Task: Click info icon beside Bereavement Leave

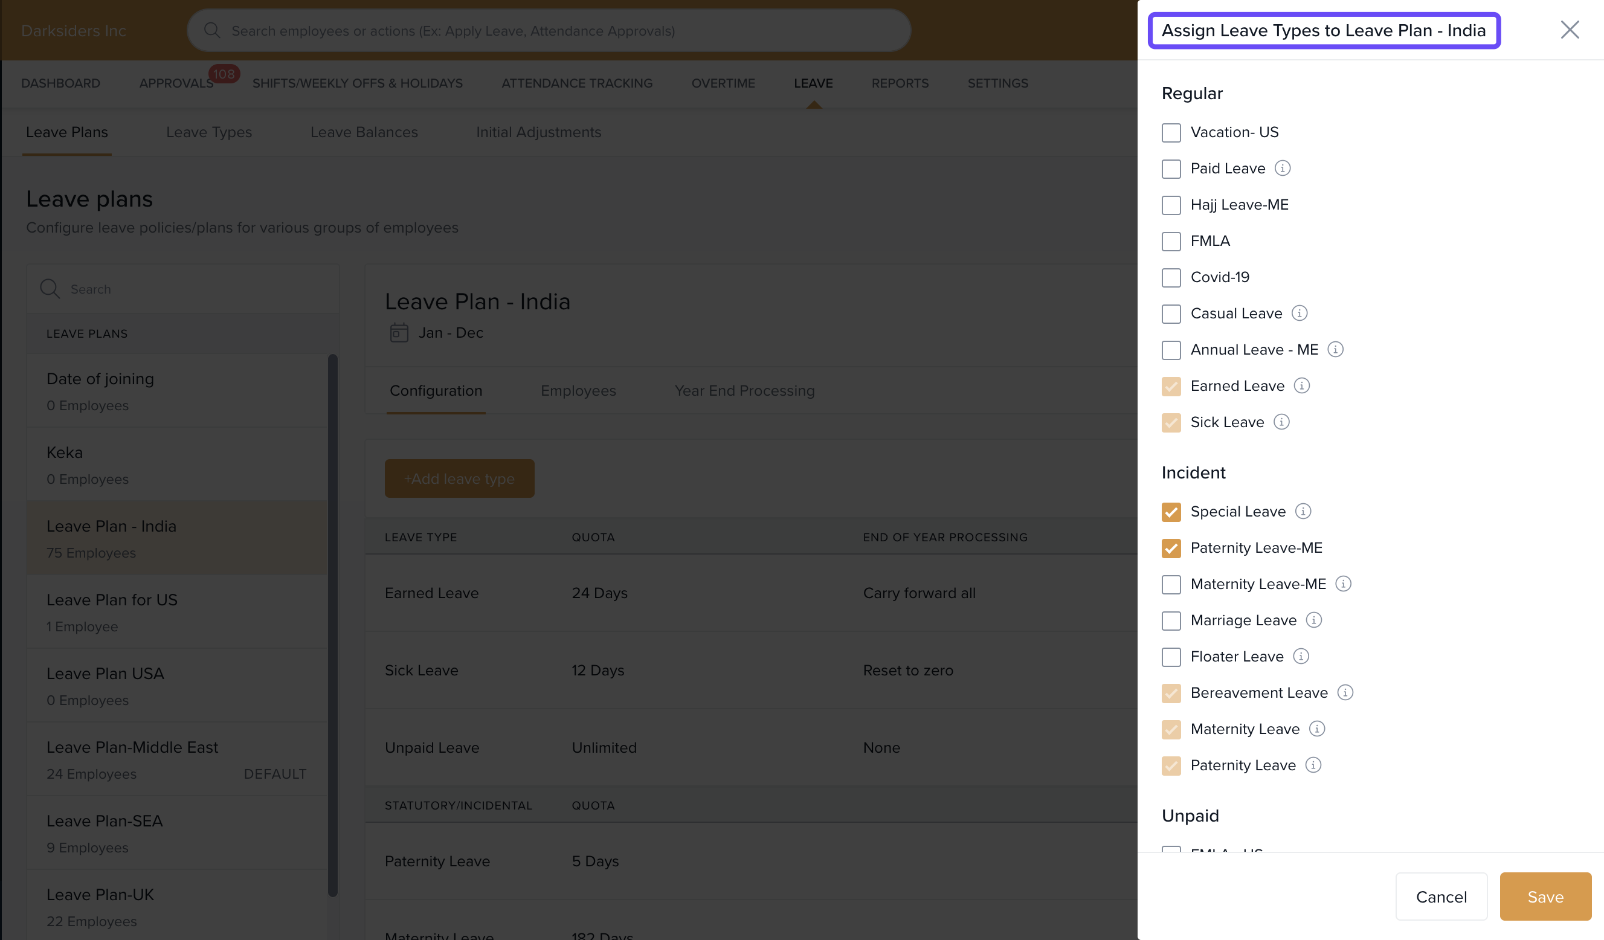Action: [1344, 692]
